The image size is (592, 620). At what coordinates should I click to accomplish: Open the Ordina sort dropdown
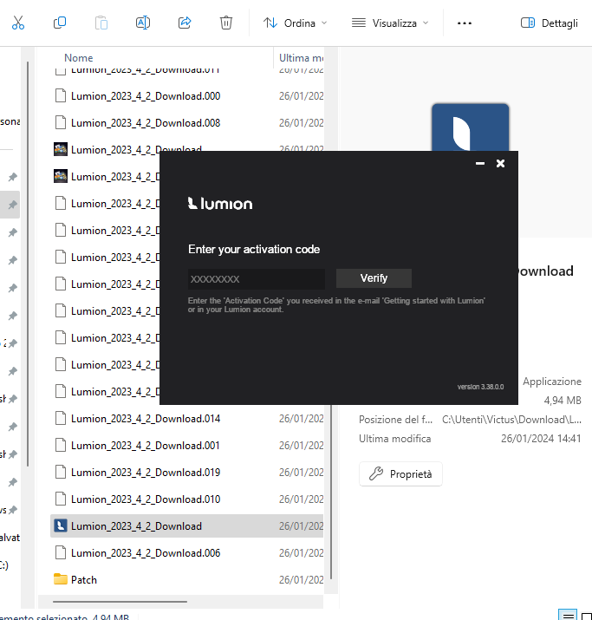(x=296, y=23)
